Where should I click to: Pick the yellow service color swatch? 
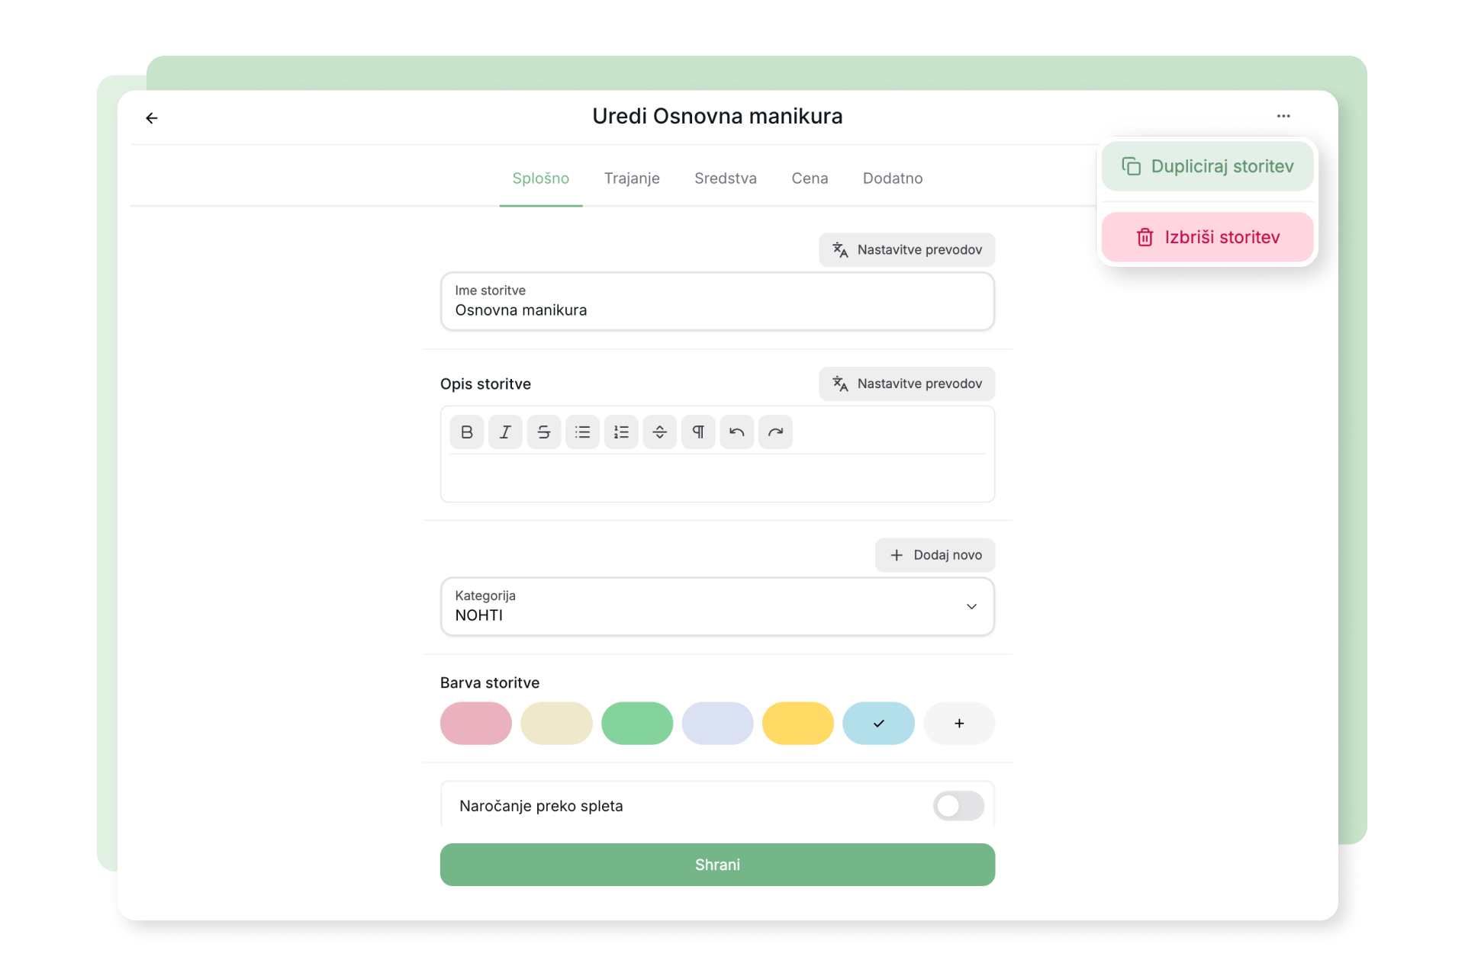coord(797,723)
